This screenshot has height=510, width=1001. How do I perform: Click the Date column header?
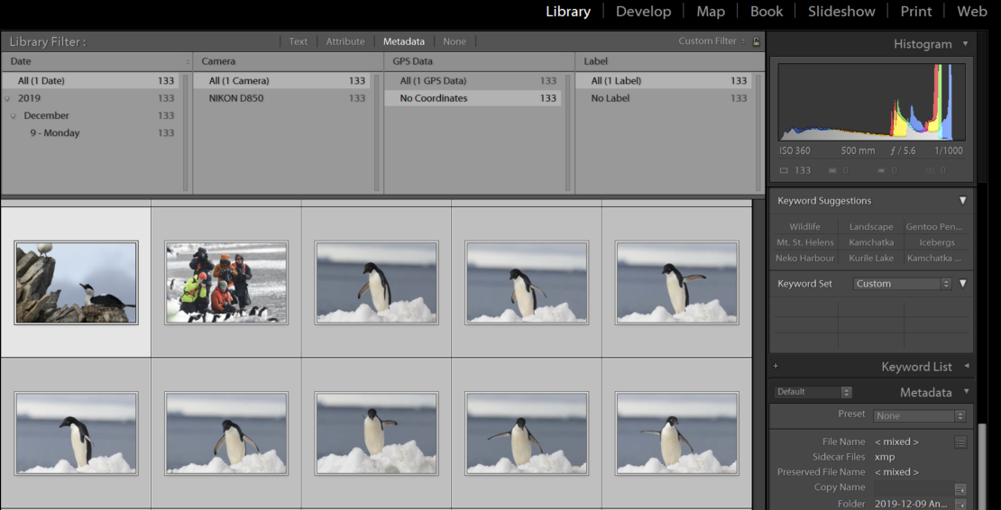coord(96,62)
